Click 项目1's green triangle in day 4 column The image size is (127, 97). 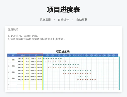coord(51,58)
